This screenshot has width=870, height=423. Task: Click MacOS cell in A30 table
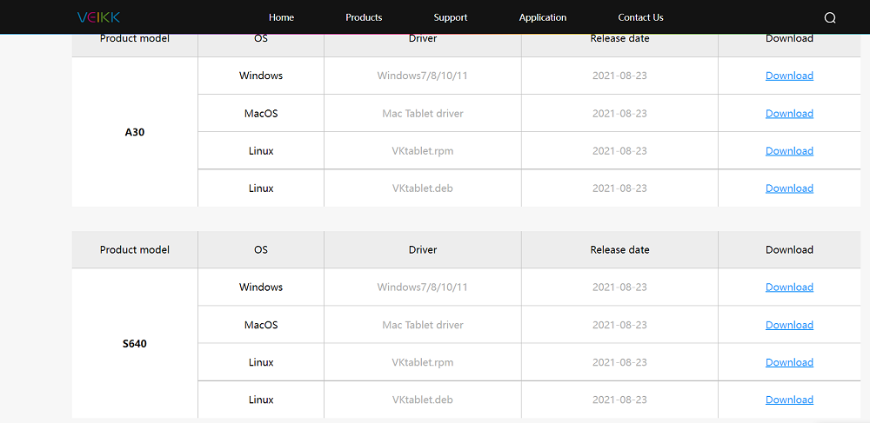pos(261,113)
